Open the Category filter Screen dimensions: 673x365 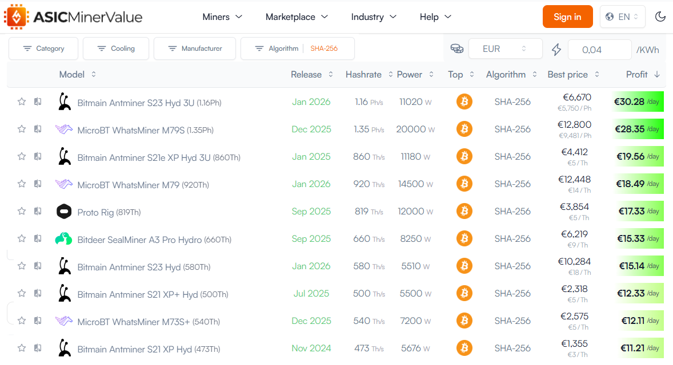[43, 48]
